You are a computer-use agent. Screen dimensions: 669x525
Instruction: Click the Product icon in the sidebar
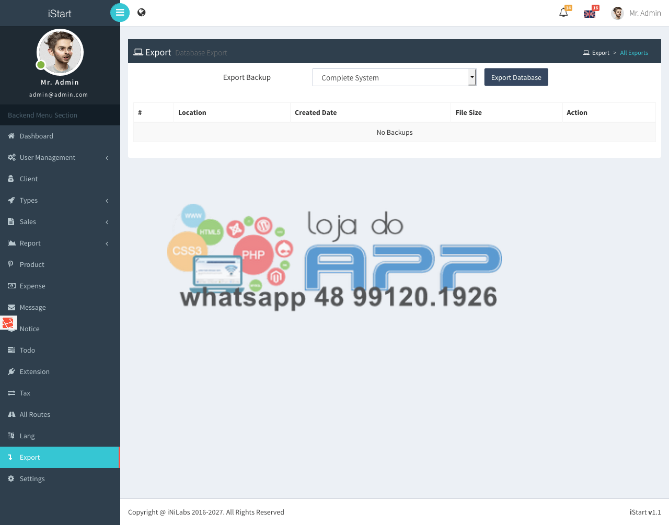tap(11, 264)
